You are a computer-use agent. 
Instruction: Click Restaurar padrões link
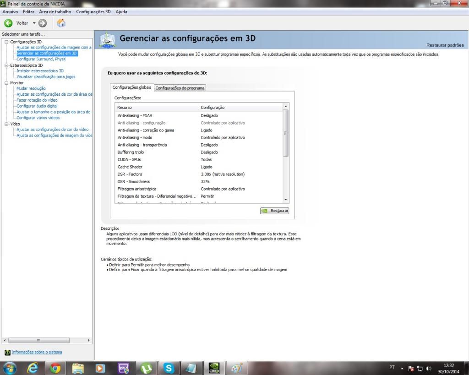[445, 45]
